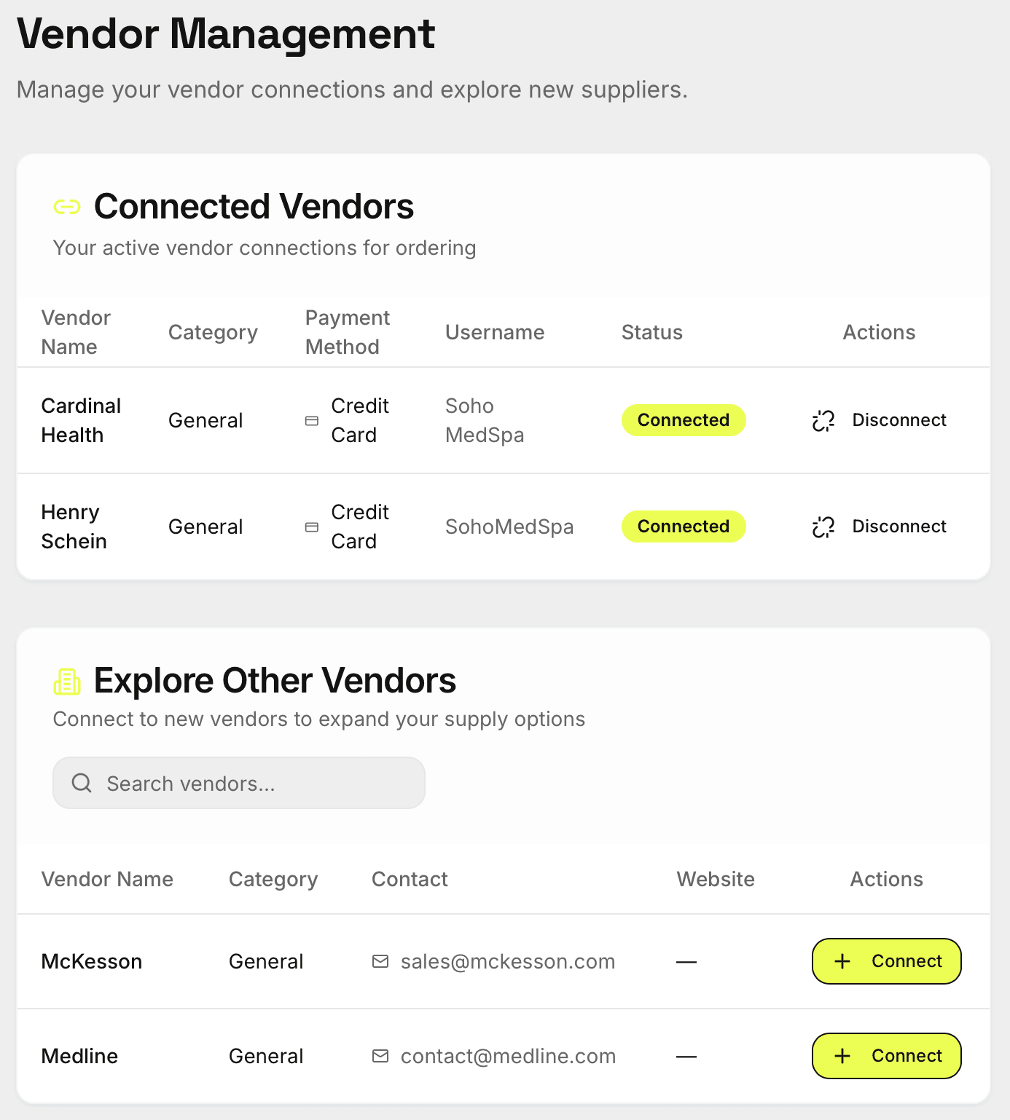Click the broken link icon for Henry Schein
The width and height of the screenshot is (1010, 1120).
point(823,527)
